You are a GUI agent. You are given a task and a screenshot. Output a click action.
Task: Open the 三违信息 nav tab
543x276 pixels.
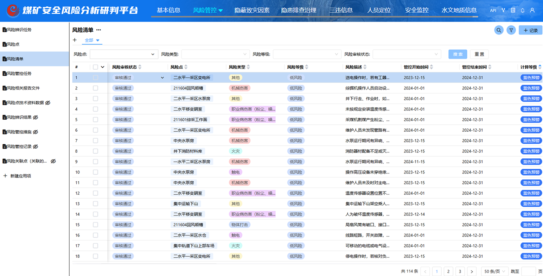pyautogui.click(x=341, y=11)
